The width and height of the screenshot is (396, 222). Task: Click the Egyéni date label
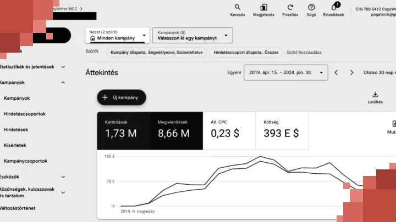point(234,72)
